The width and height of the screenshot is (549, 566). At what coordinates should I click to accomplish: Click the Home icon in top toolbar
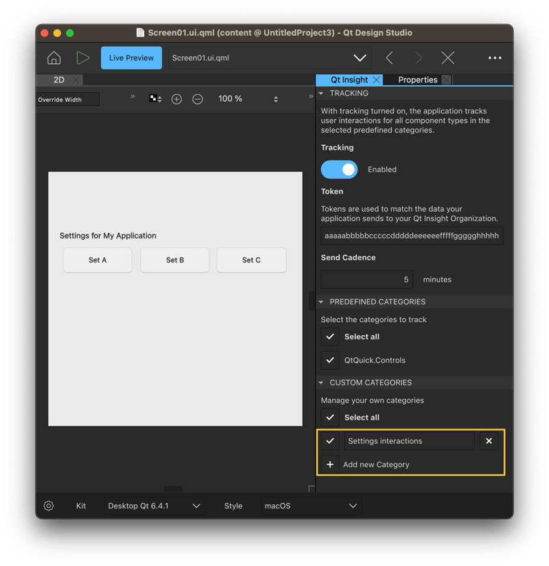(x=54, y=58)
